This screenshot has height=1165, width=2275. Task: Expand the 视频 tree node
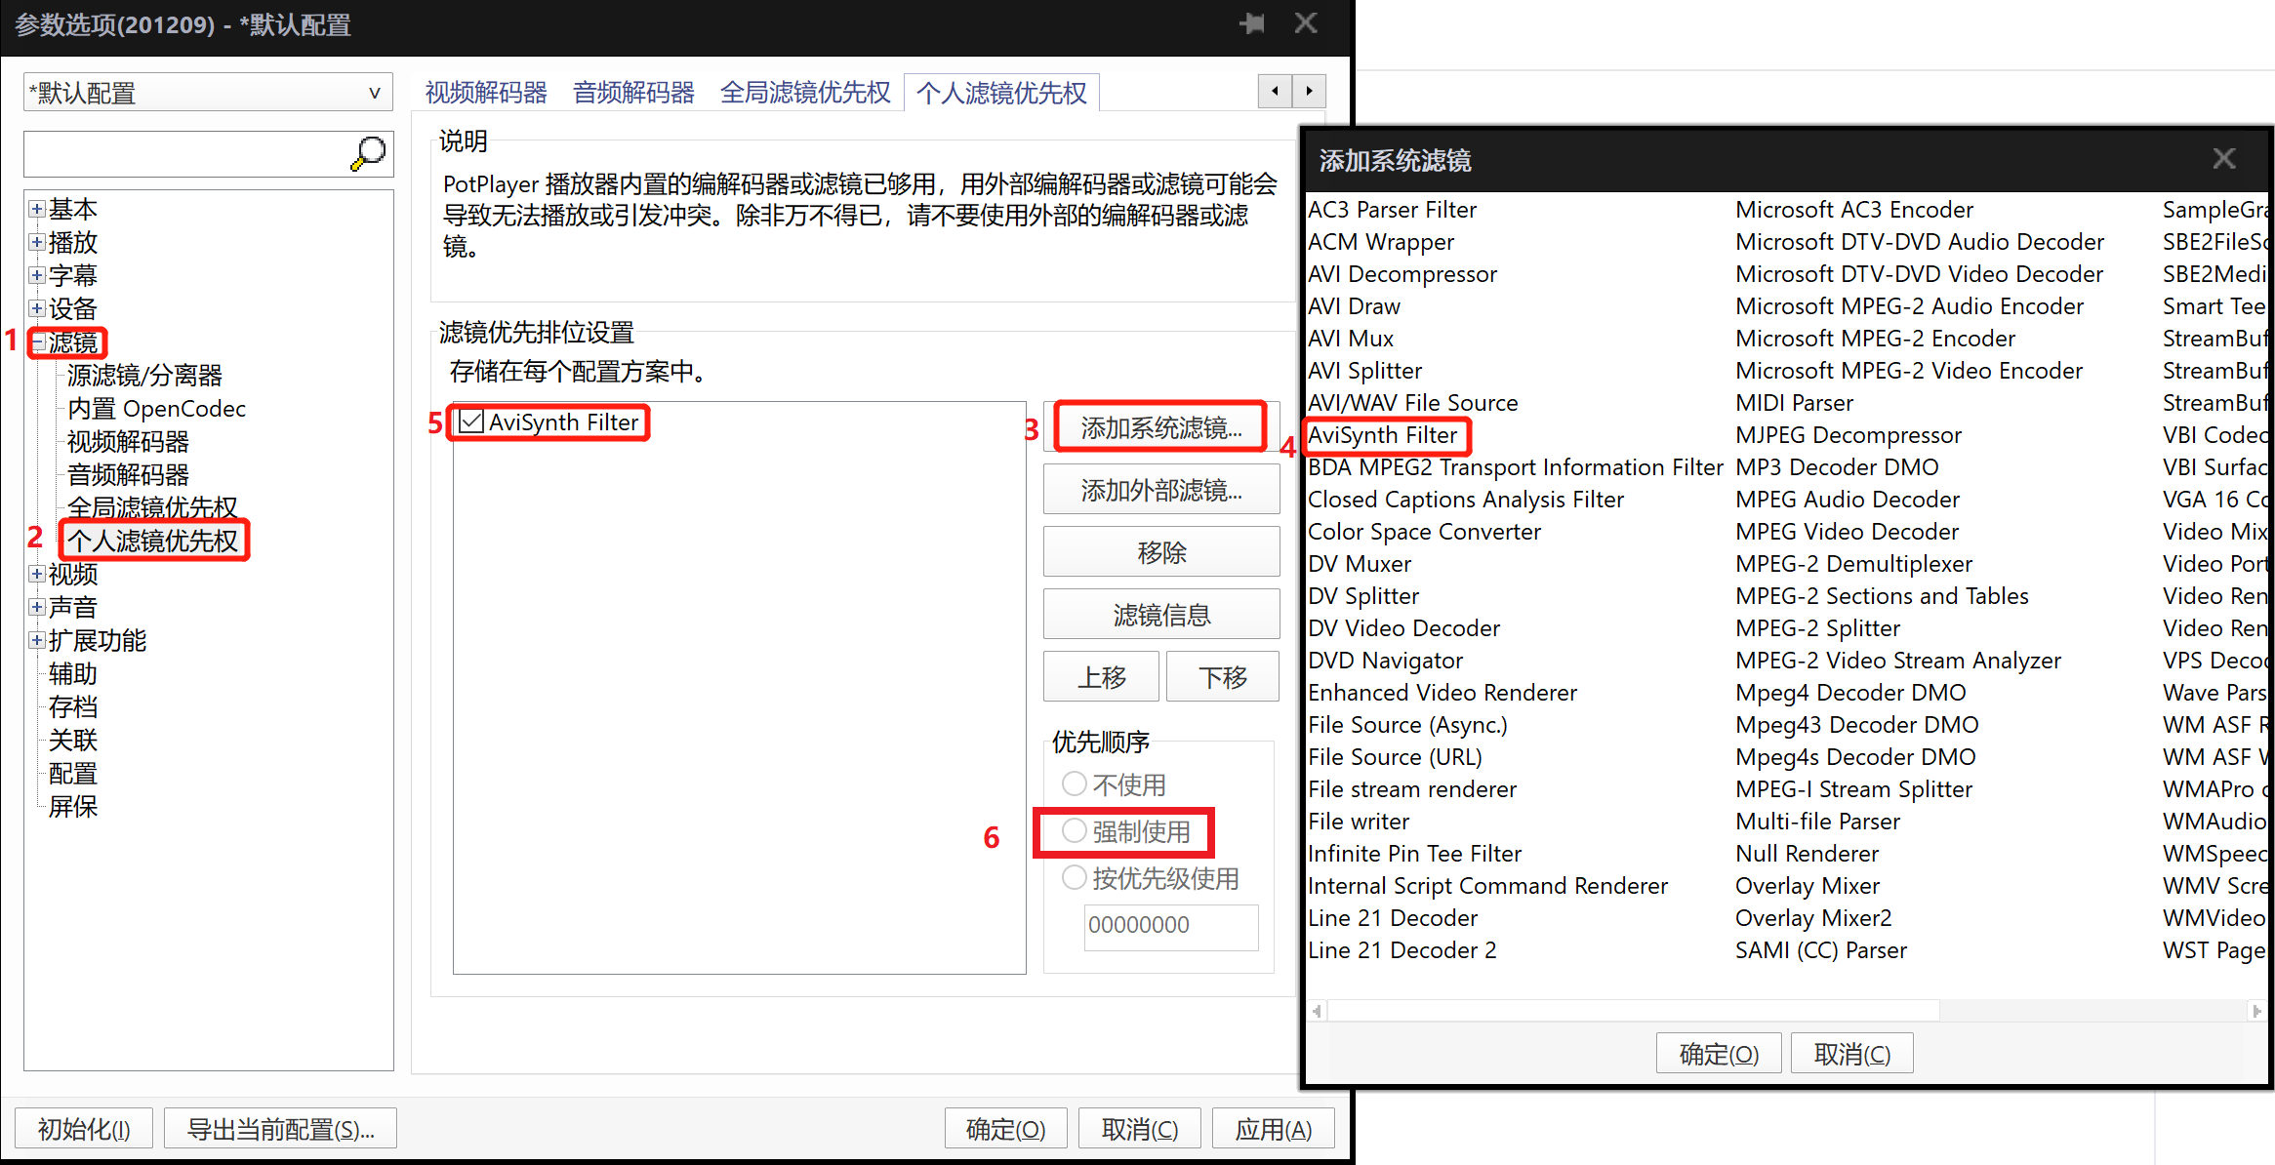point(36,574)
